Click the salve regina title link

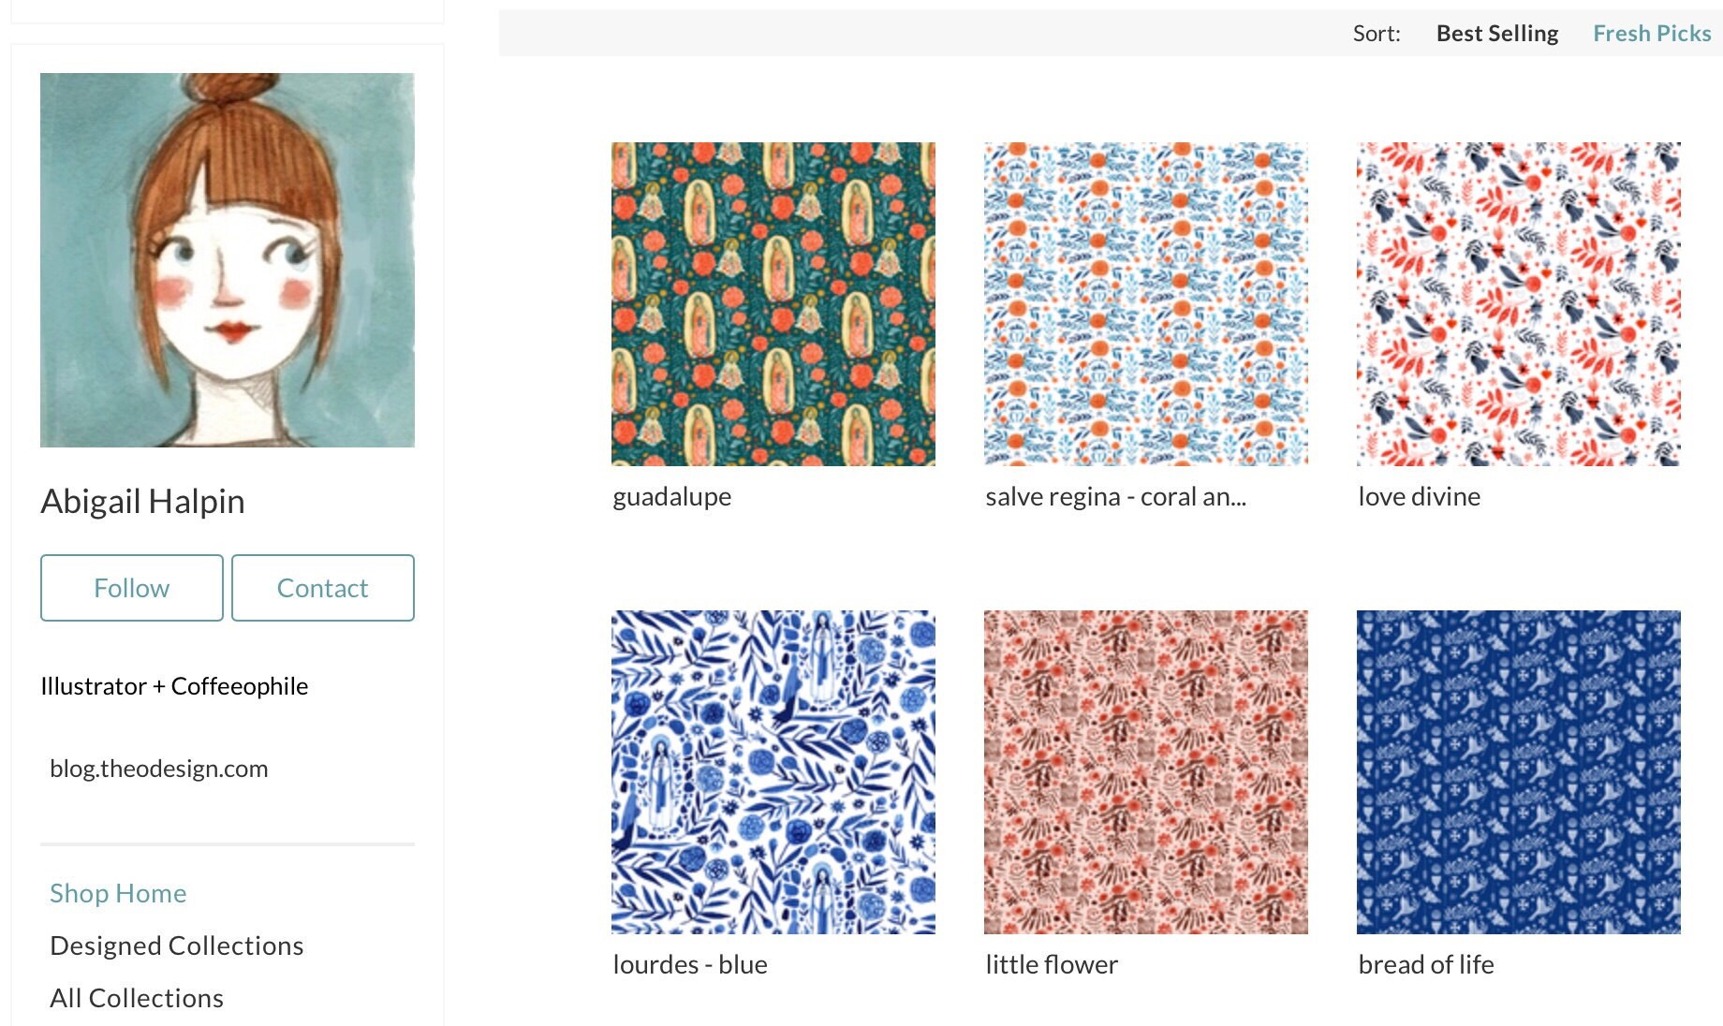[x=1116, y=497]
